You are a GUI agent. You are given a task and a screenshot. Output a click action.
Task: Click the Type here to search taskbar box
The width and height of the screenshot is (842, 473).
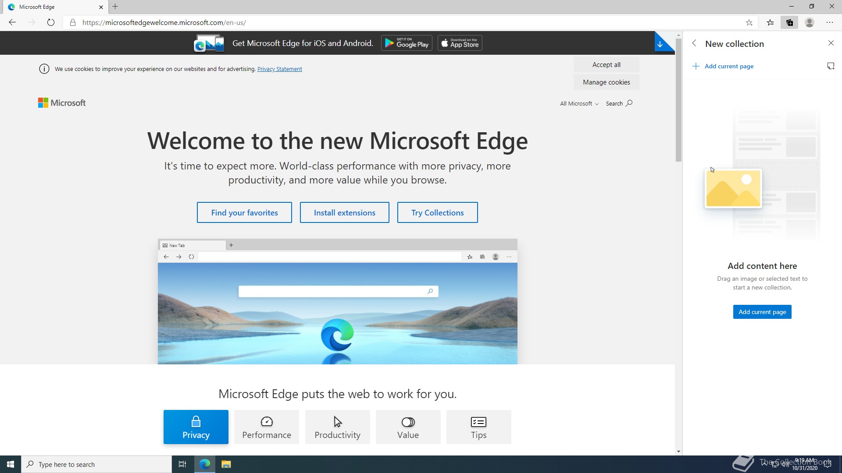tap(96, 464)
